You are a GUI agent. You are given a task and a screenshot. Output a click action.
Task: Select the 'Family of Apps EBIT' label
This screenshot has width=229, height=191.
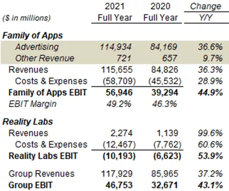[47, 93]
